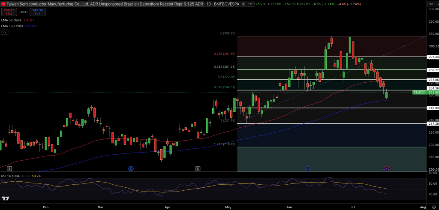The width and height of the screenshot is (439, 210).
Task: Select the Fibonacci 1.272 (218.23) level label
Action: [225, 144]
